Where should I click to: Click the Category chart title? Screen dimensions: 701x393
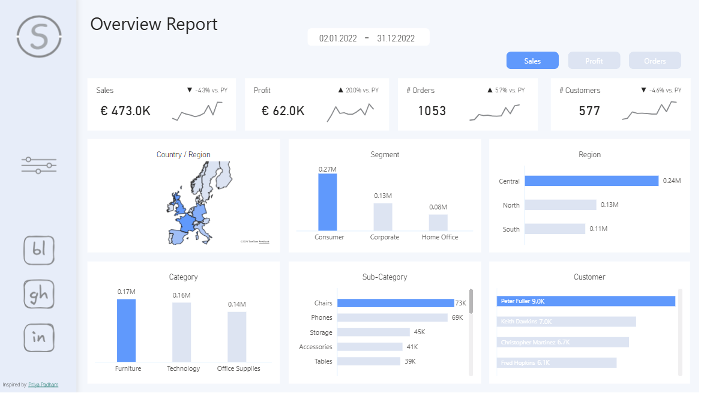tap(183, 277)
